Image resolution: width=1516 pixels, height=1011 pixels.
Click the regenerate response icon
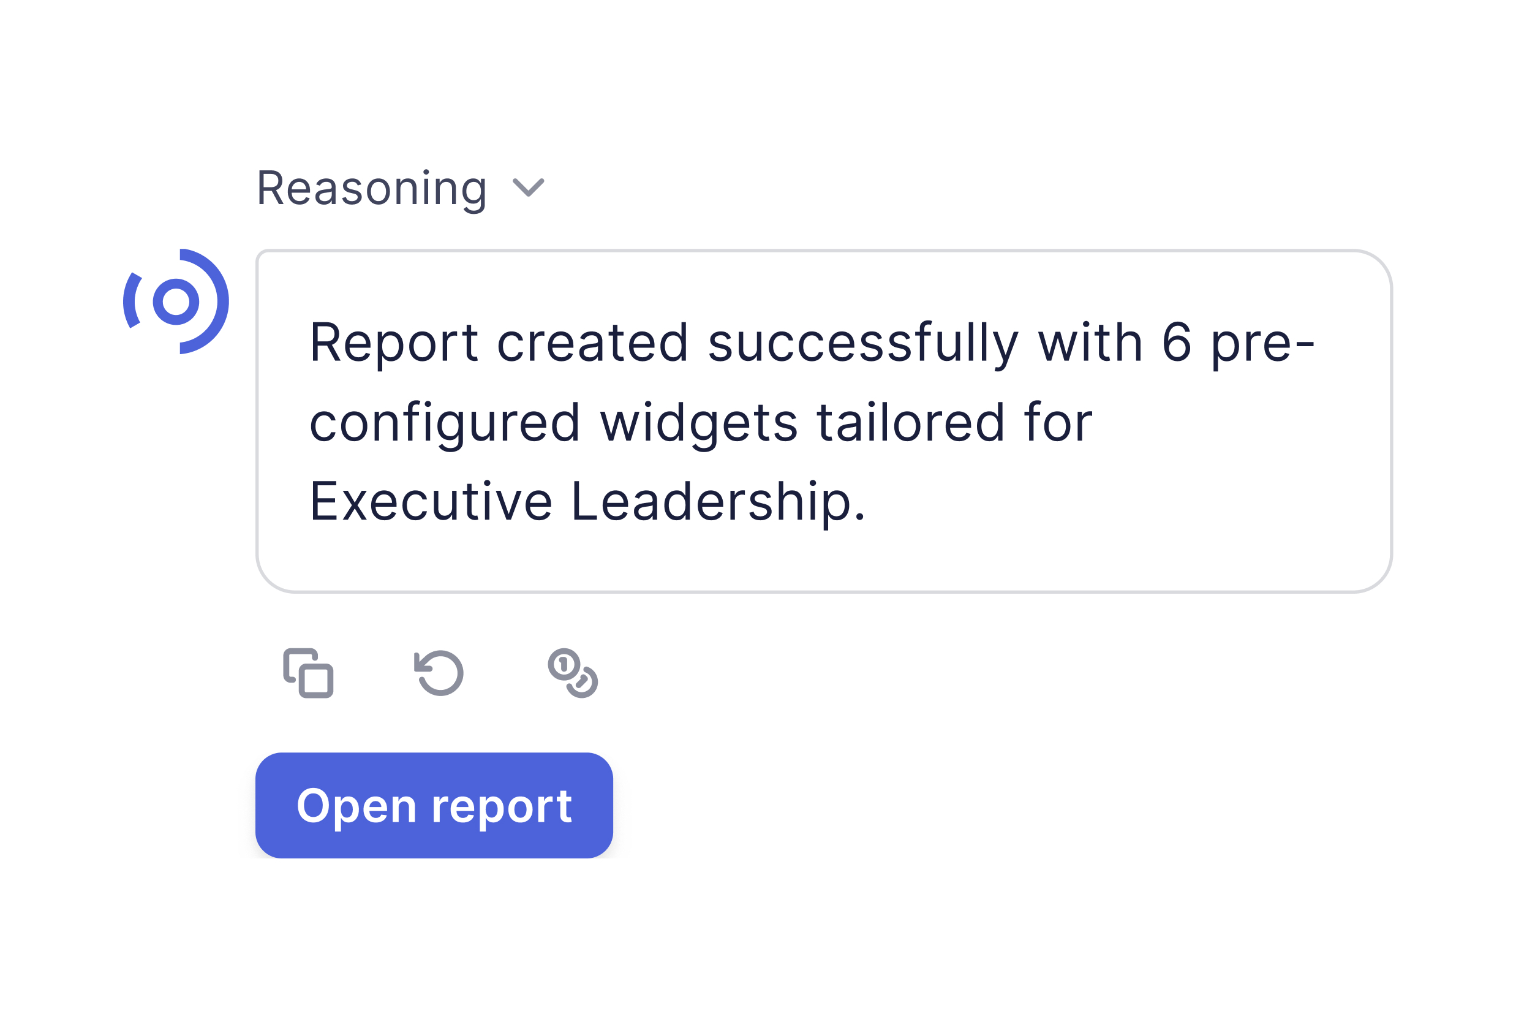click(439, 673)
